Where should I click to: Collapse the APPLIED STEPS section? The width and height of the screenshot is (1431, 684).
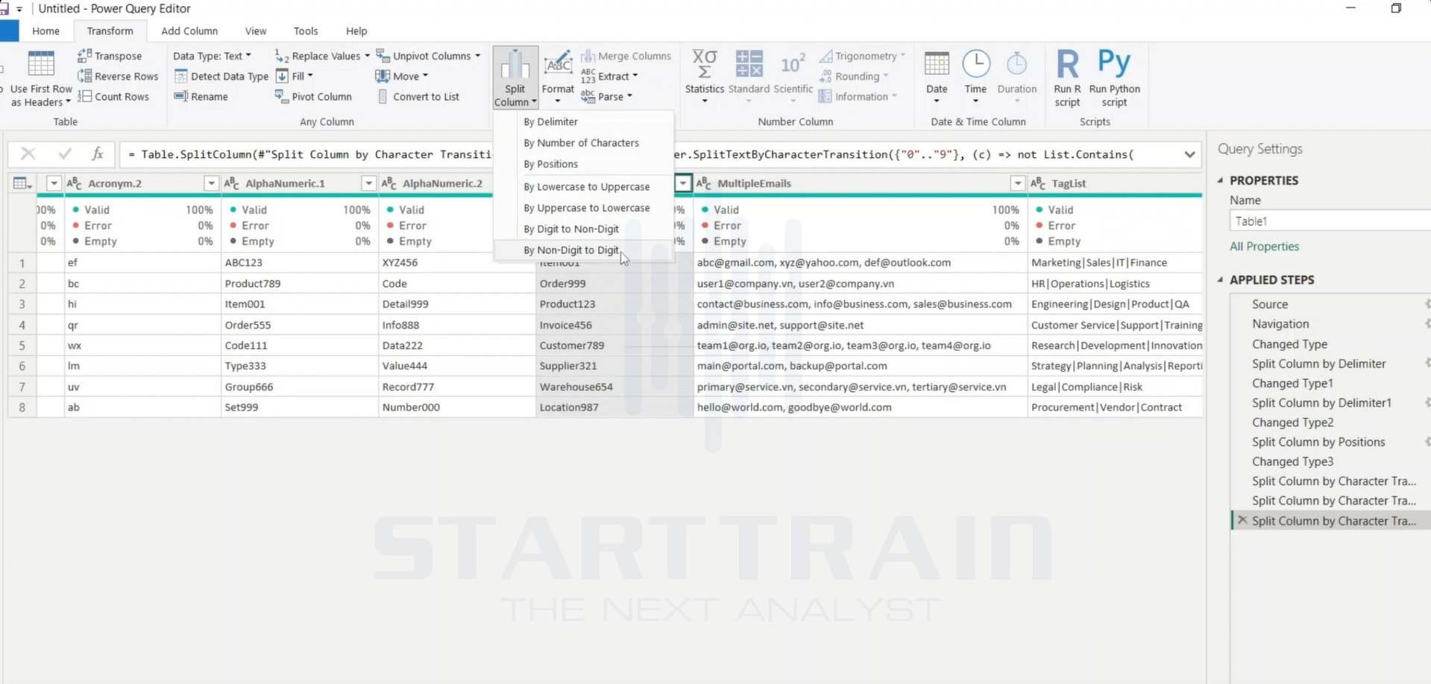pyautogui.click(x=1221, y=280)
